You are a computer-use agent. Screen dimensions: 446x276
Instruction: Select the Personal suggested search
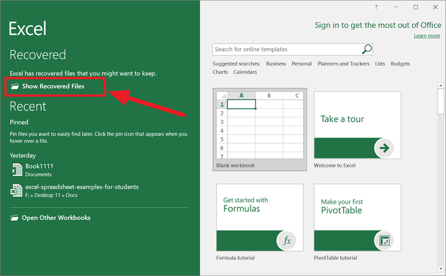(301, 64)
